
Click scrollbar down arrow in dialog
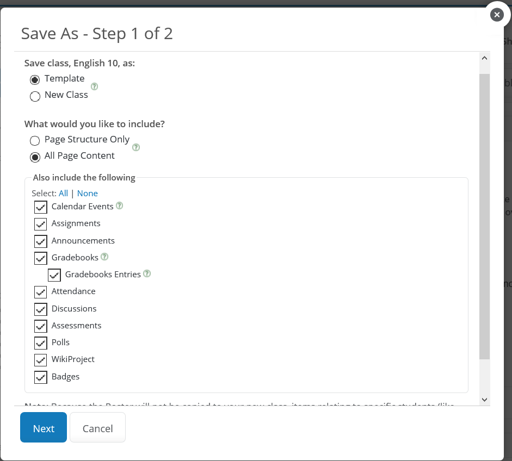click(485, 400)
